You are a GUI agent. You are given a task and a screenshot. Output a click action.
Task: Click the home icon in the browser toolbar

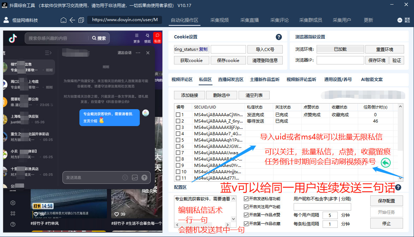point(63,20)
